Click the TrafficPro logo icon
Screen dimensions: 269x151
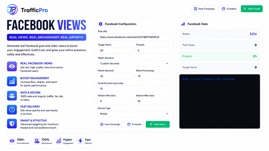click(12, 10)
